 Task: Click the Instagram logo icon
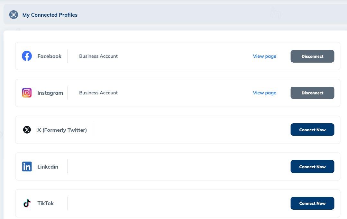27,93
